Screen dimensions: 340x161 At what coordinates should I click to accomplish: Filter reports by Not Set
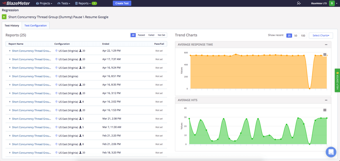click(162, 35)
